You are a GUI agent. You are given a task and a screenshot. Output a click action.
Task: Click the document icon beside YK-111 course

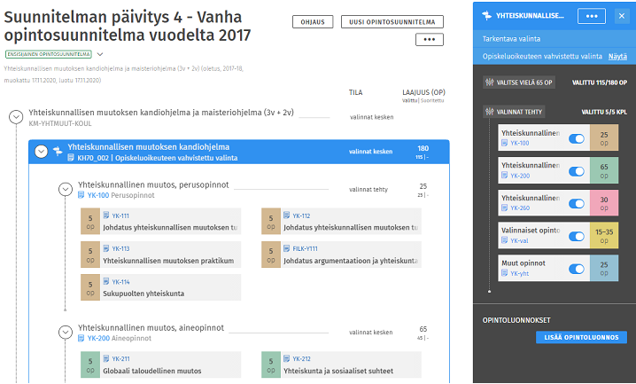(106, 216)
